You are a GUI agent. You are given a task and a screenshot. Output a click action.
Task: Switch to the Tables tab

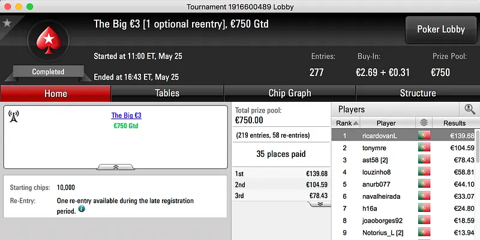point(167,93)
